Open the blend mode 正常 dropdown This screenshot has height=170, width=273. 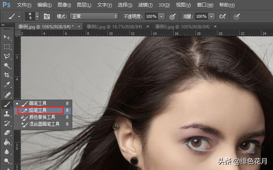tap(94, 17)
